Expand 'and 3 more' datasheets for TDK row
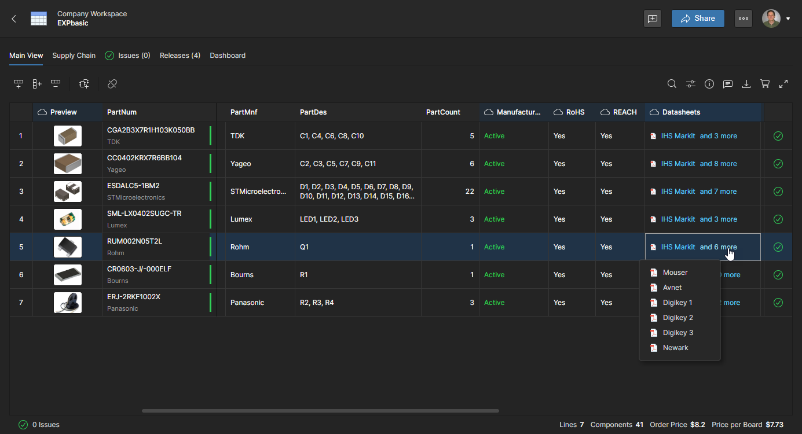The height and width of the screenshot is (434, 802). pyautogui.click(x=718, y=136)
